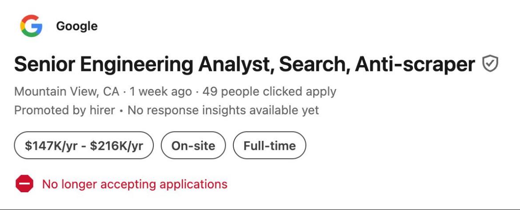Select the salary range pill

pyautogui.click(x=84, y=145)
